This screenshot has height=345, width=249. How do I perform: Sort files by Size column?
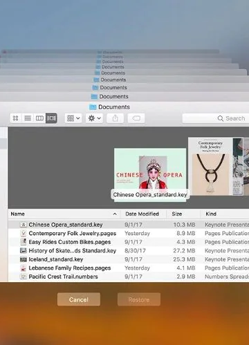(x=177, y=214)
